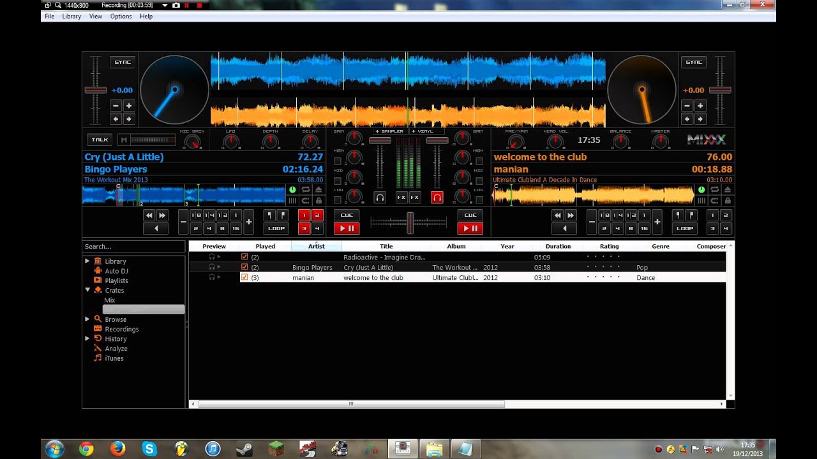The height and width of the screenshot is (459, 817).
Task: Open the Options menu
Action: (x=121, y=17)
